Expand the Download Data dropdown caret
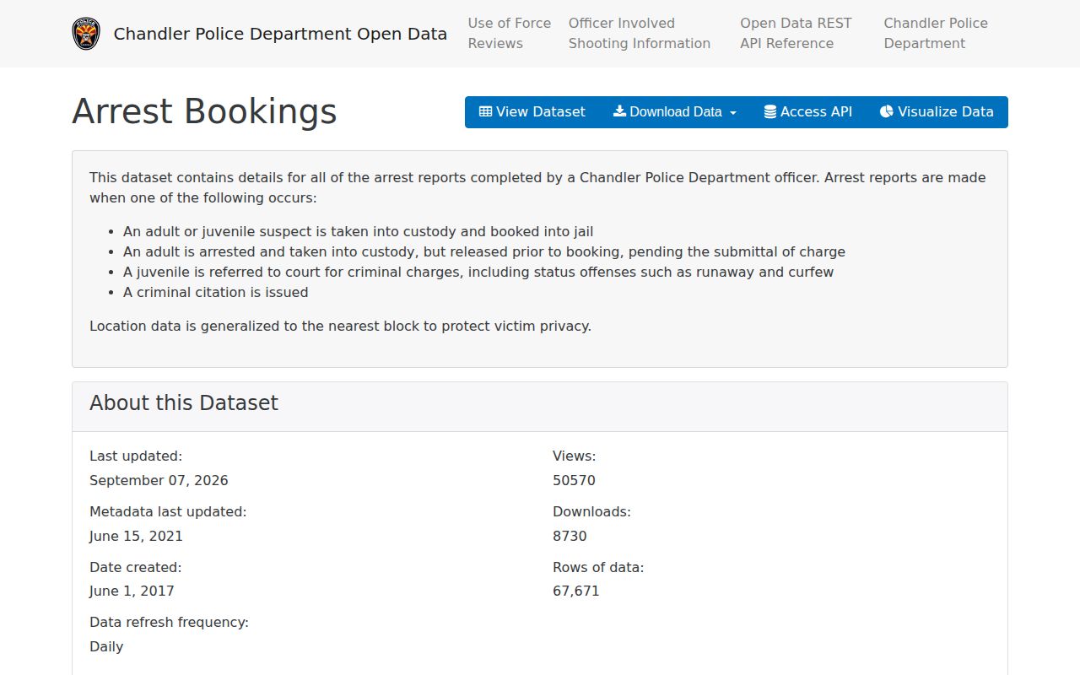The width and height of the screenshot is (1080, 675). coord(733,113)
